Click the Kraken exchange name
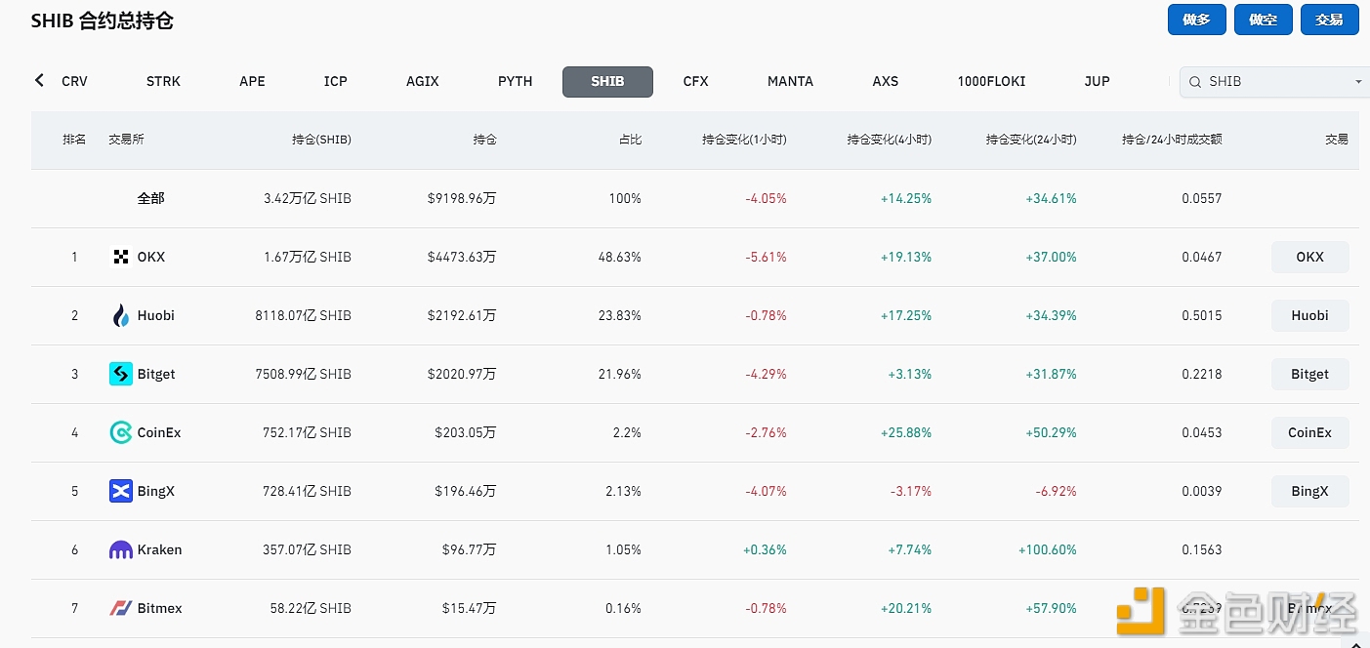 pos(159,550)
